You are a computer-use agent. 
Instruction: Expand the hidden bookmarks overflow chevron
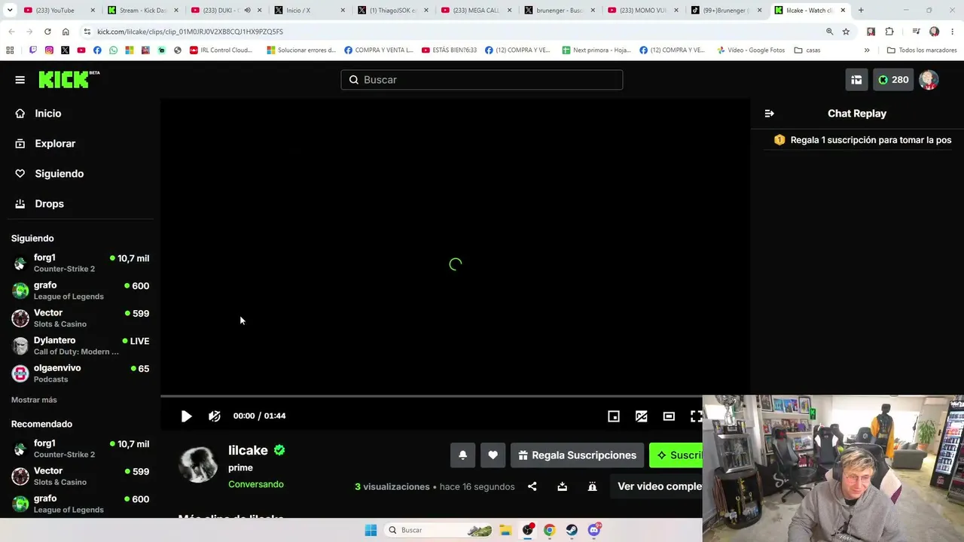coord(867,50)
